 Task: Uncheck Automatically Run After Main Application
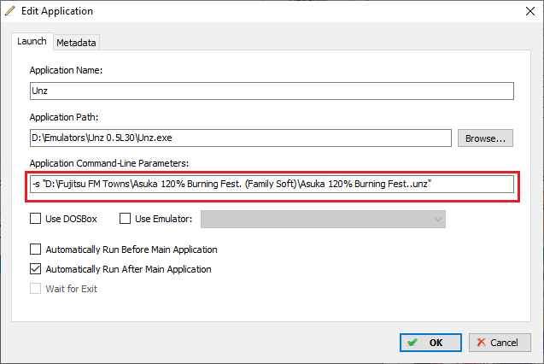coord(35,269)
